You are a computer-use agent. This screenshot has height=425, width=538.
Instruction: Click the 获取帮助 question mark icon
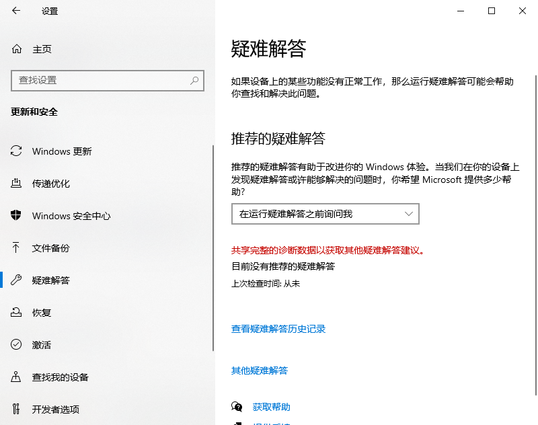(236, 406)
